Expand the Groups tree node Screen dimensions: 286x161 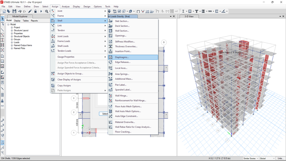point(12,39)
